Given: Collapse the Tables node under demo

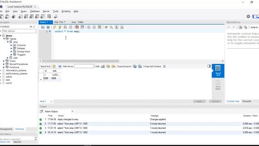Looking at the screenshot, I should pos(4,39).
